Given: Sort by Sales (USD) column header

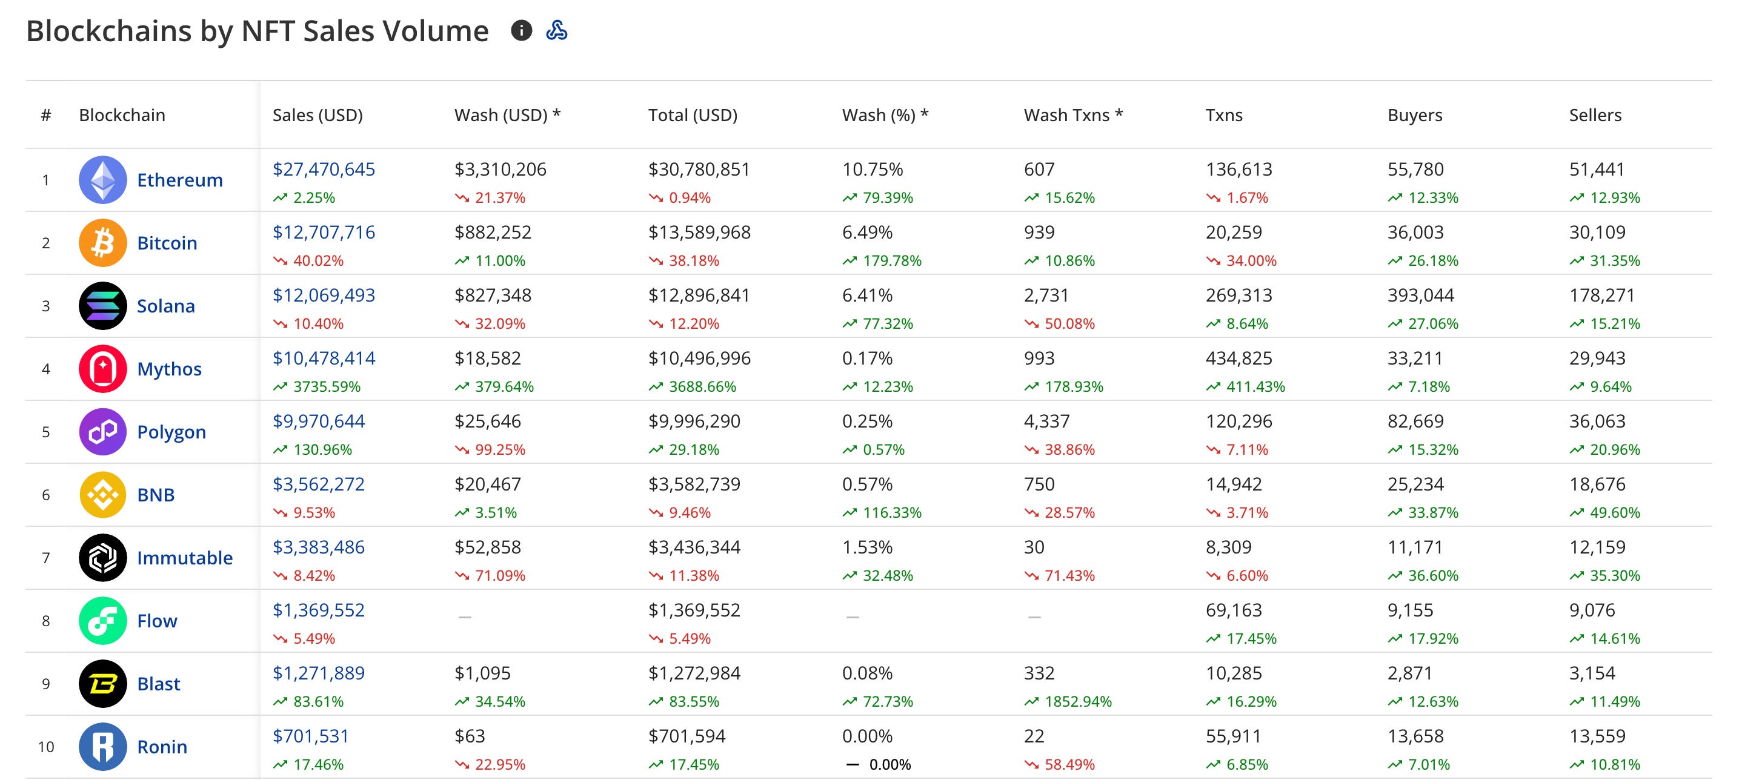Looking at the screenshot, I should tap(318, 116).
